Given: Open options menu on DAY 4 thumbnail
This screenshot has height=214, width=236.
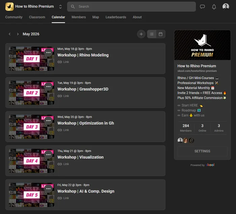Looking at the screenshot, I should [x=48, y=155].
